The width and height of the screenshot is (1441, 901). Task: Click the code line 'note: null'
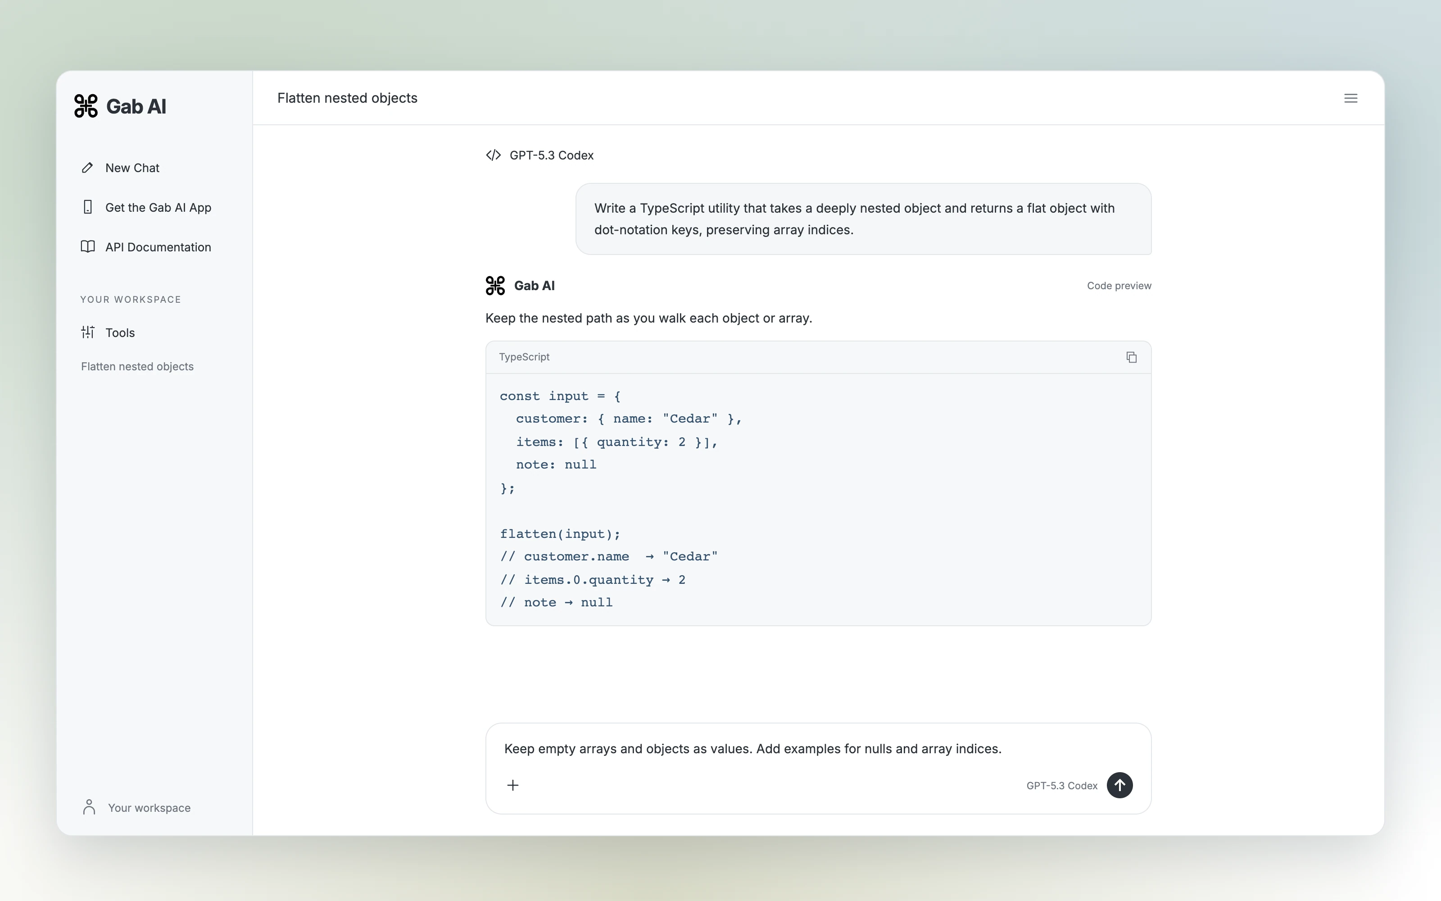[x=556, y=465]
